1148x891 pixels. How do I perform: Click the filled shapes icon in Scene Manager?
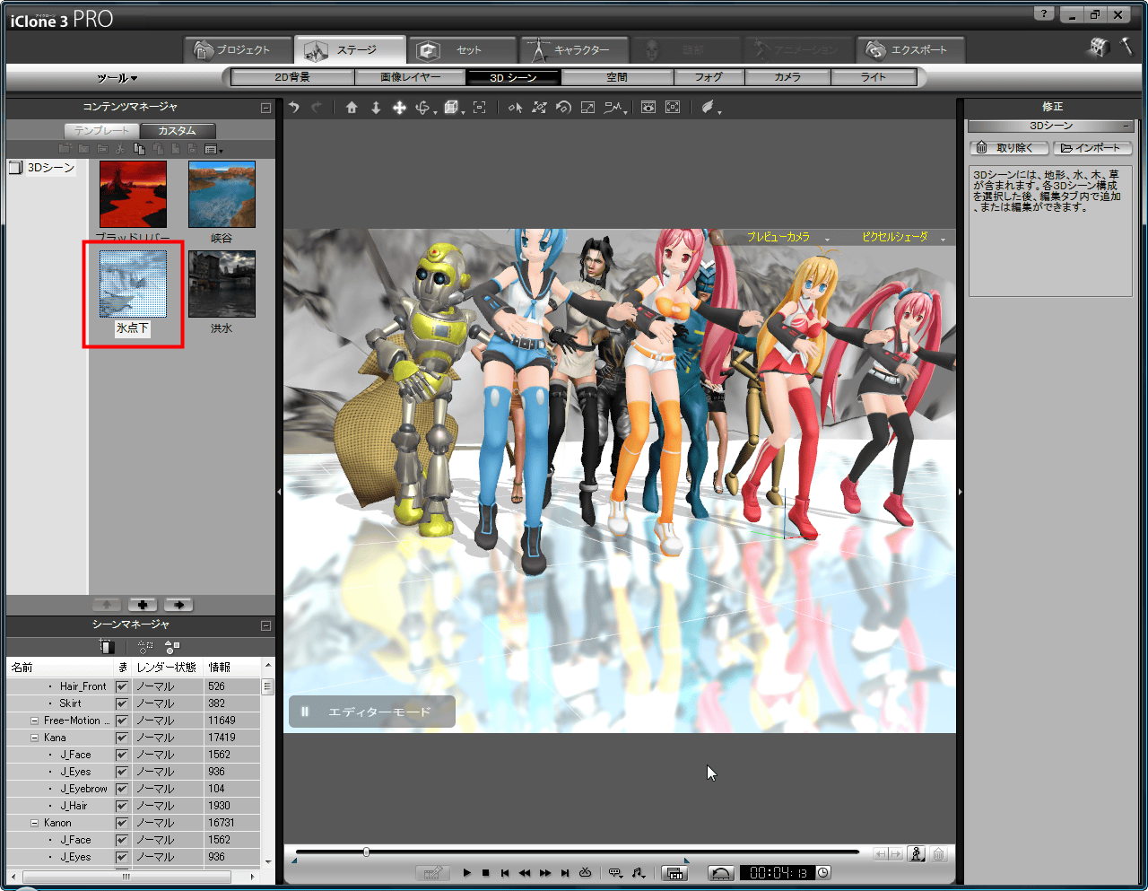coord(172,646)
